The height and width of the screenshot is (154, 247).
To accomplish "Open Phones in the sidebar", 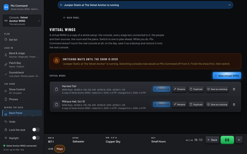I will pyautogui.click(x=22, y=99).
